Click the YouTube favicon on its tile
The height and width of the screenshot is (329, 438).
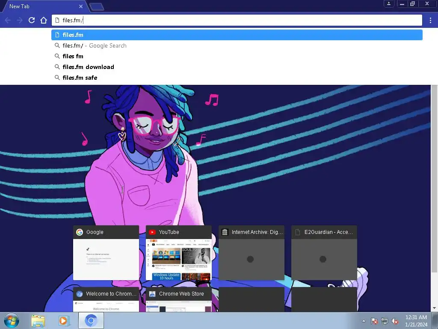click(x=152, y=232)
